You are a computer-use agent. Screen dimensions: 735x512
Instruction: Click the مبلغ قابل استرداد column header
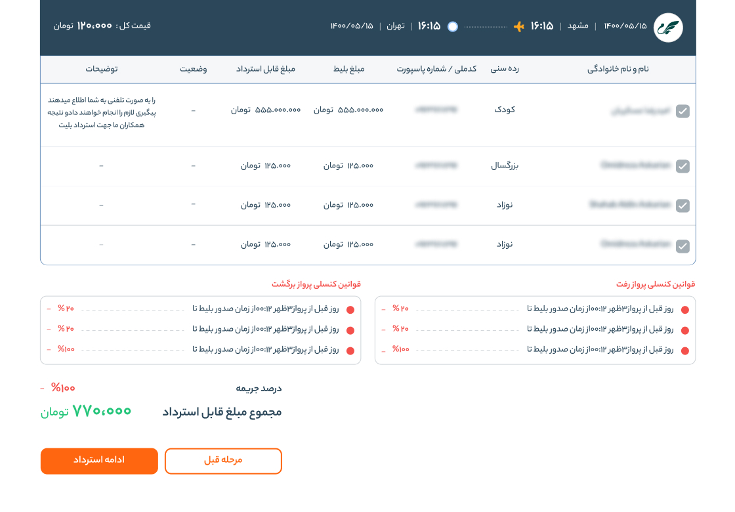pos(266,69)
